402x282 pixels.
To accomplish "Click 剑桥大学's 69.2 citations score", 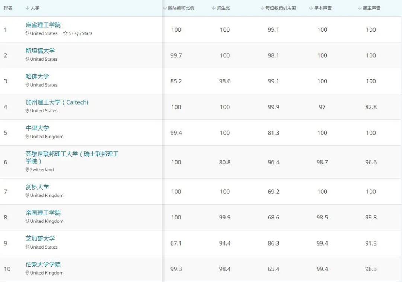I will click(274, 192).
